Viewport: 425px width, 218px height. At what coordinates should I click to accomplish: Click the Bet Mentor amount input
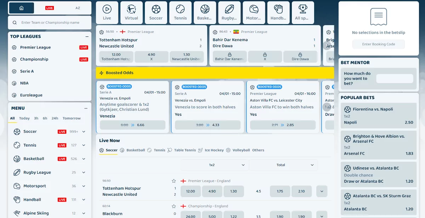395,79
